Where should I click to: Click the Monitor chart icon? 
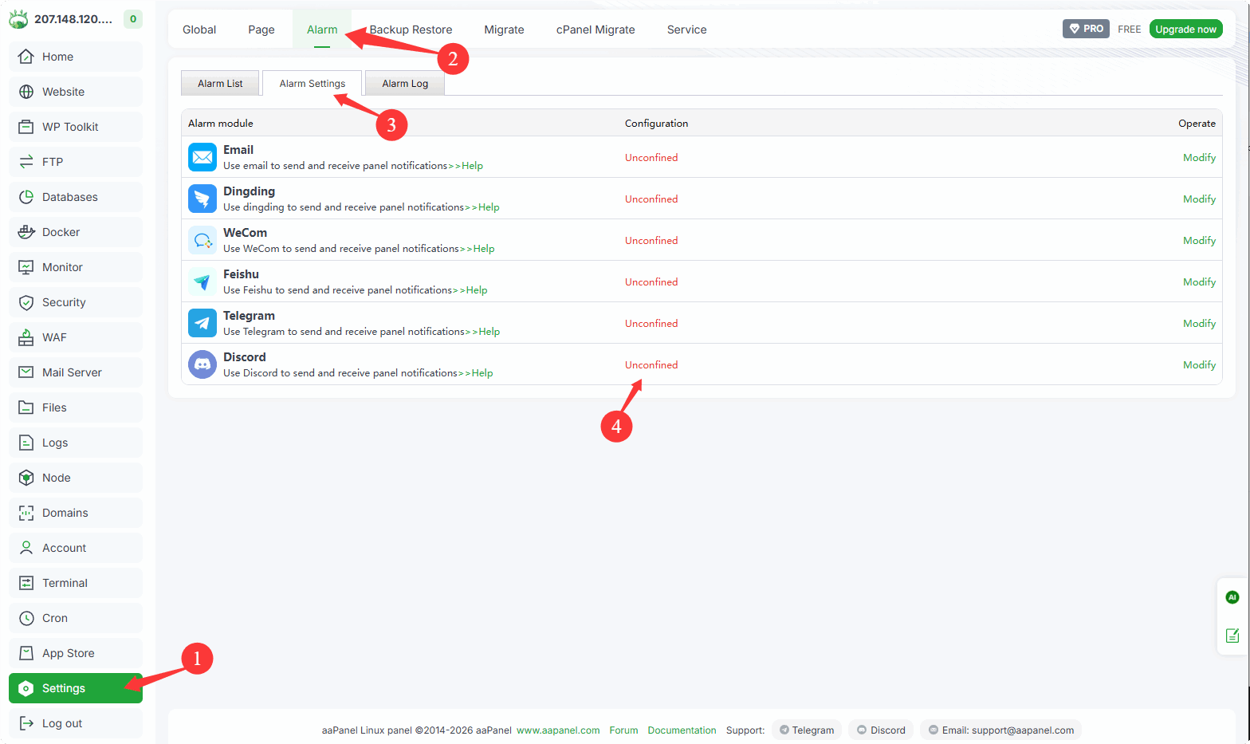[26, 267]
